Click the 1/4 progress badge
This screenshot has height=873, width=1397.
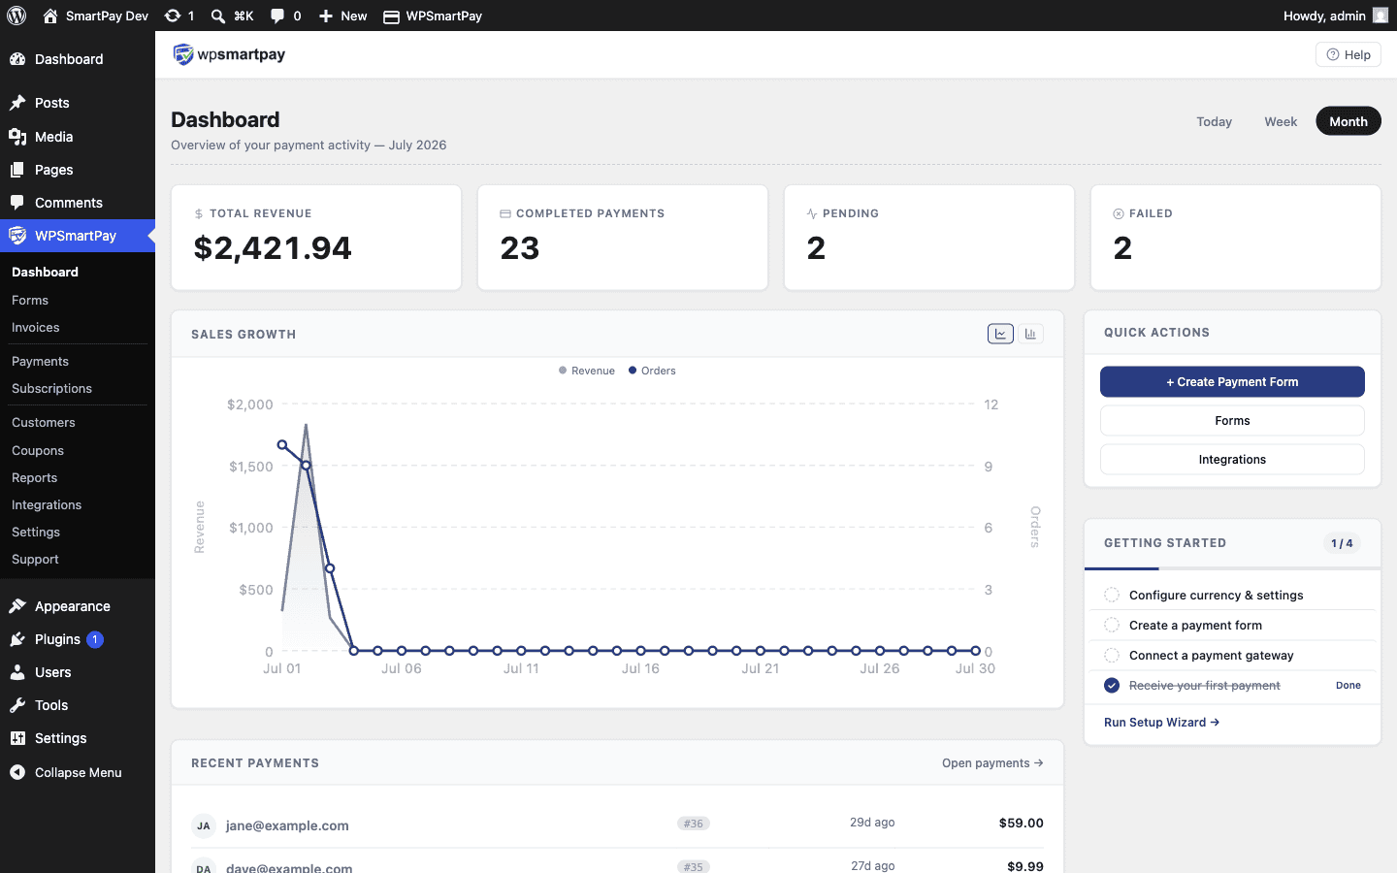tap(1342, 543)
